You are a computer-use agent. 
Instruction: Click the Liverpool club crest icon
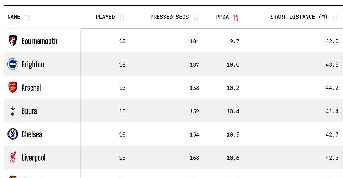click(13, 158)
